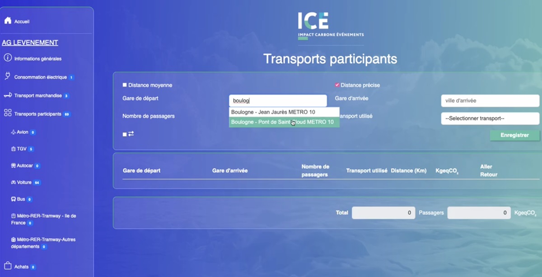Toggle the round-trip arrows checkbox

tap(125, 134)
